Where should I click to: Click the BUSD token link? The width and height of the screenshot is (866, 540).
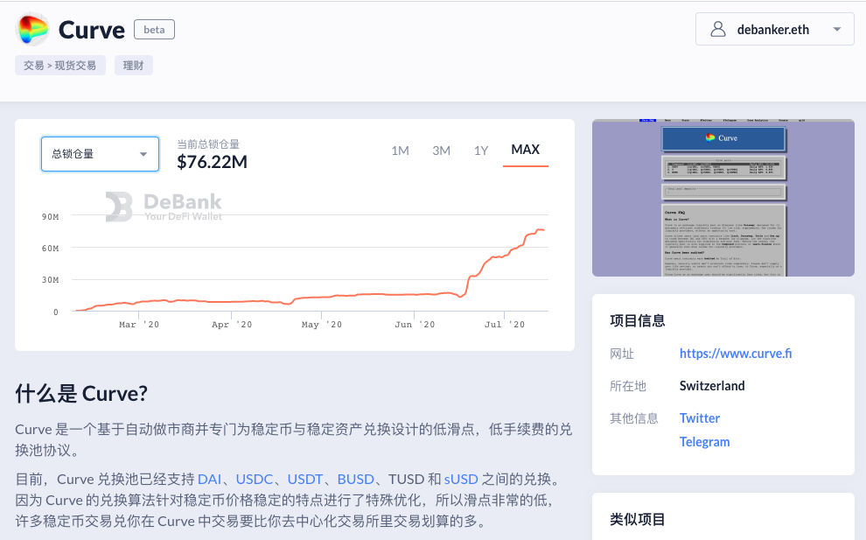pos(356,480)
